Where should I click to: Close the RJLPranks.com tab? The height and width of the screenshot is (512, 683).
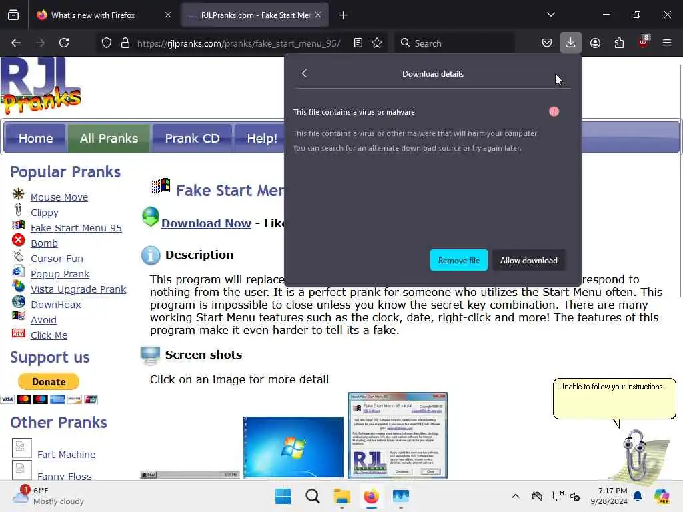click(x=318, y=15)
